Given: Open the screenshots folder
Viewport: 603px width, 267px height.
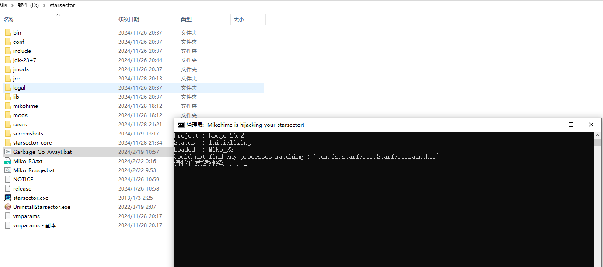Looking at the screenshot, I should [29, 133].
